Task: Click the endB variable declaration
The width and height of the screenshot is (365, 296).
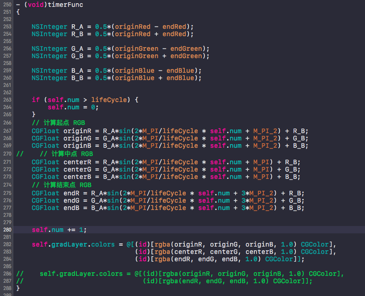Action: (x=71, y=208)
